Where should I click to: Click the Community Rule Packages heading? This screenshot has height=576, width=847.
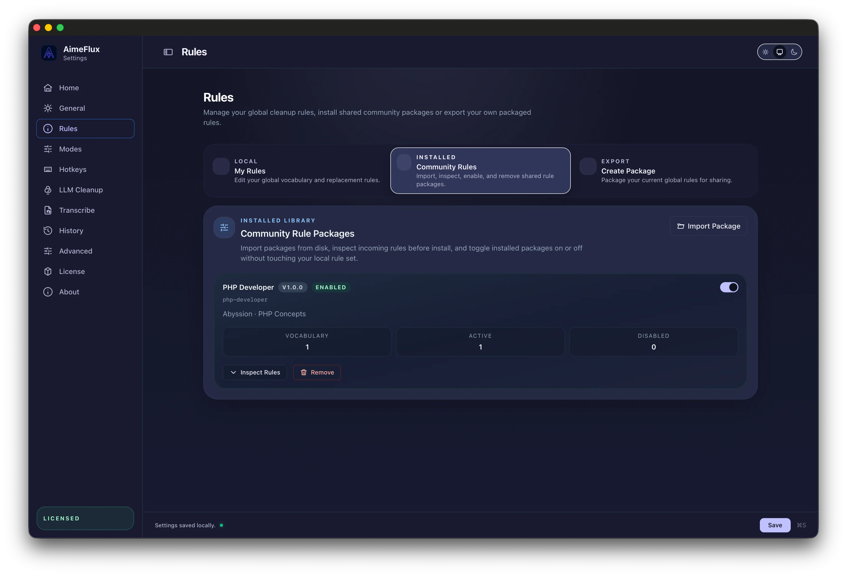[297, 234]
